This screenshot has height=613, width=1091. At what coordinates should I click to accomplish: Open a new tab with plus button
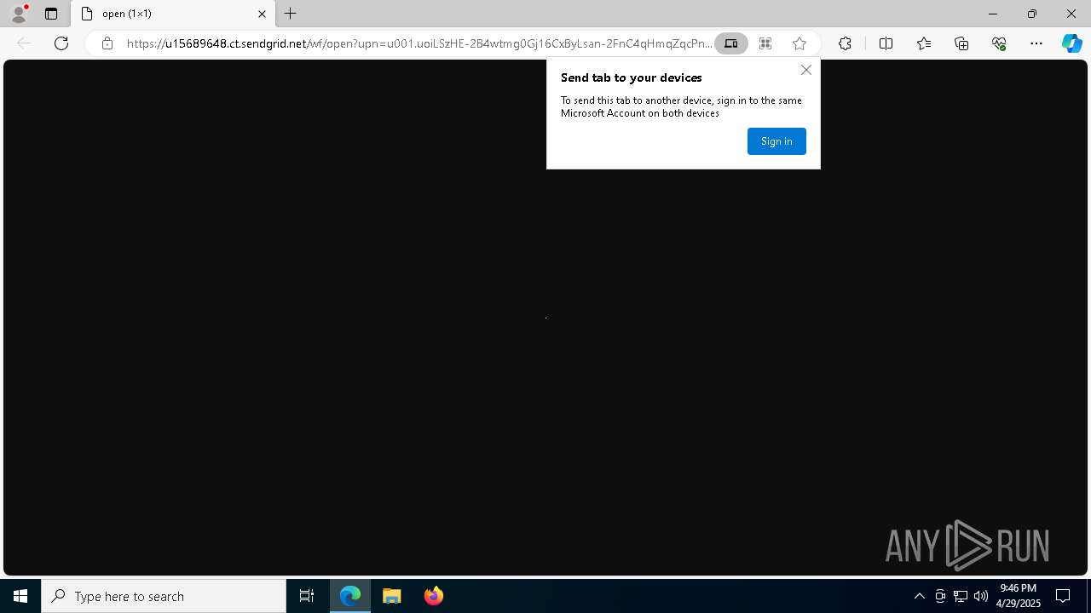coord(291,14)
